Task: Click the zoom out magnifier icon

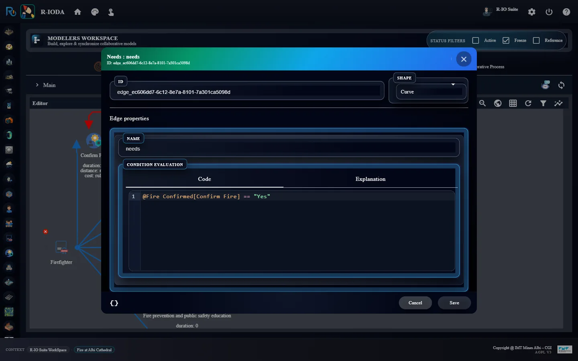Action: pyautogui.click(x=482, y=103)
